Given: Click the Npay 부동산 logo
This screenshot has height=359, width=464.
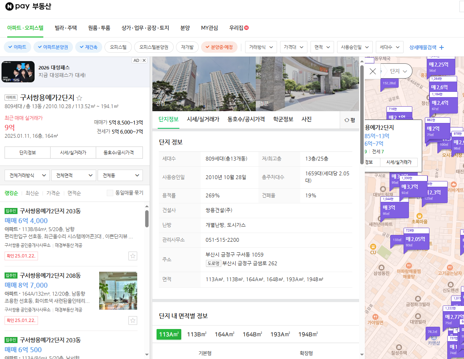Looking at the screenshot, I should [29, 6].
